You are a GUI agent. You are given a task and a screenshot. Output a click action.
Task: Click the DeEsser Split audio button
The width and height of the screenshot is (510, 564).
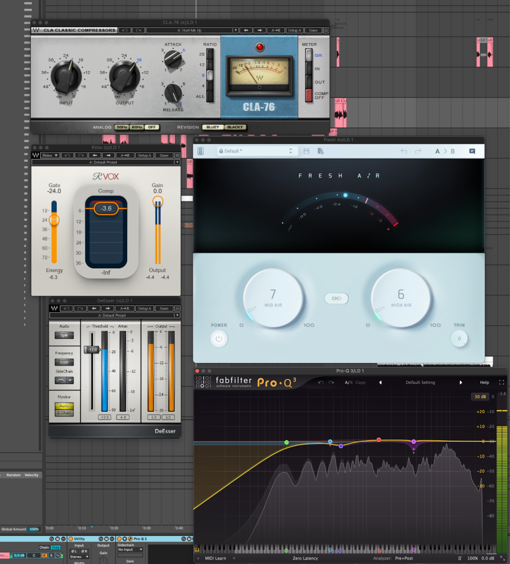pos(64,335)
